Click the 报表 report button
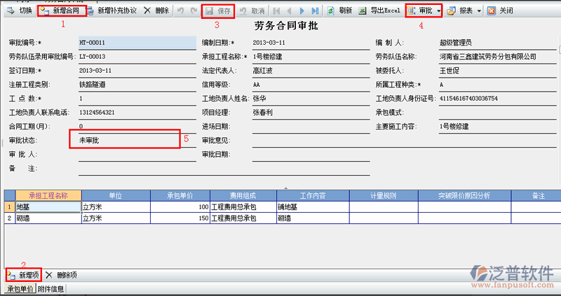This screenshot has height=296, width=561. [461, 11]
